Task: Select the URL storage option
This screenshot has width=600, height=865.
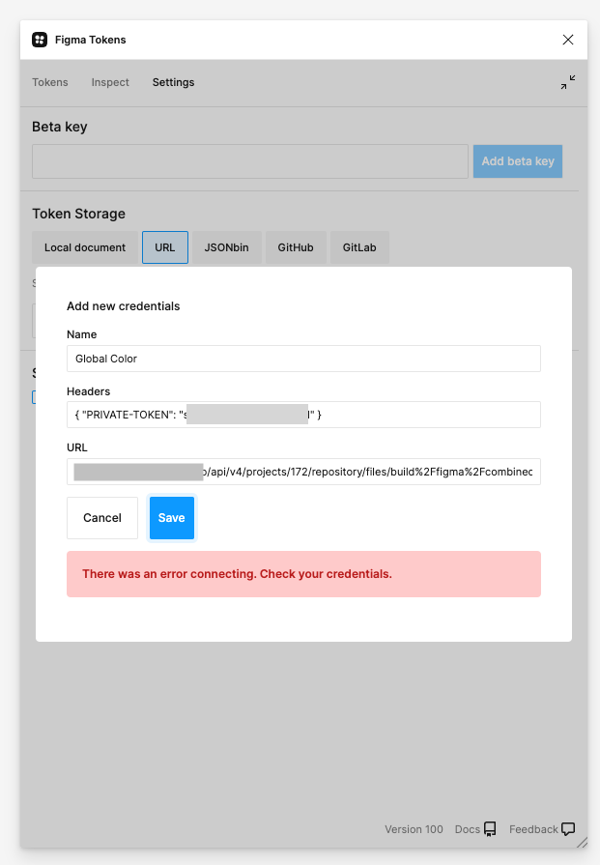Action: click(x=164, y=247)
